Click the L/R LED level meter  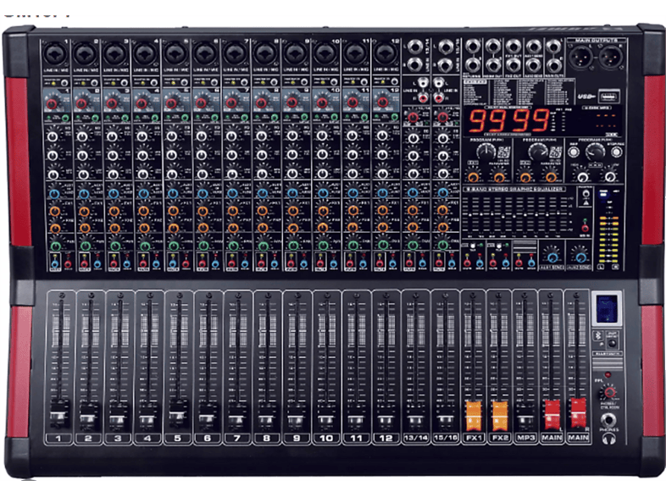(x=608, y=240)
